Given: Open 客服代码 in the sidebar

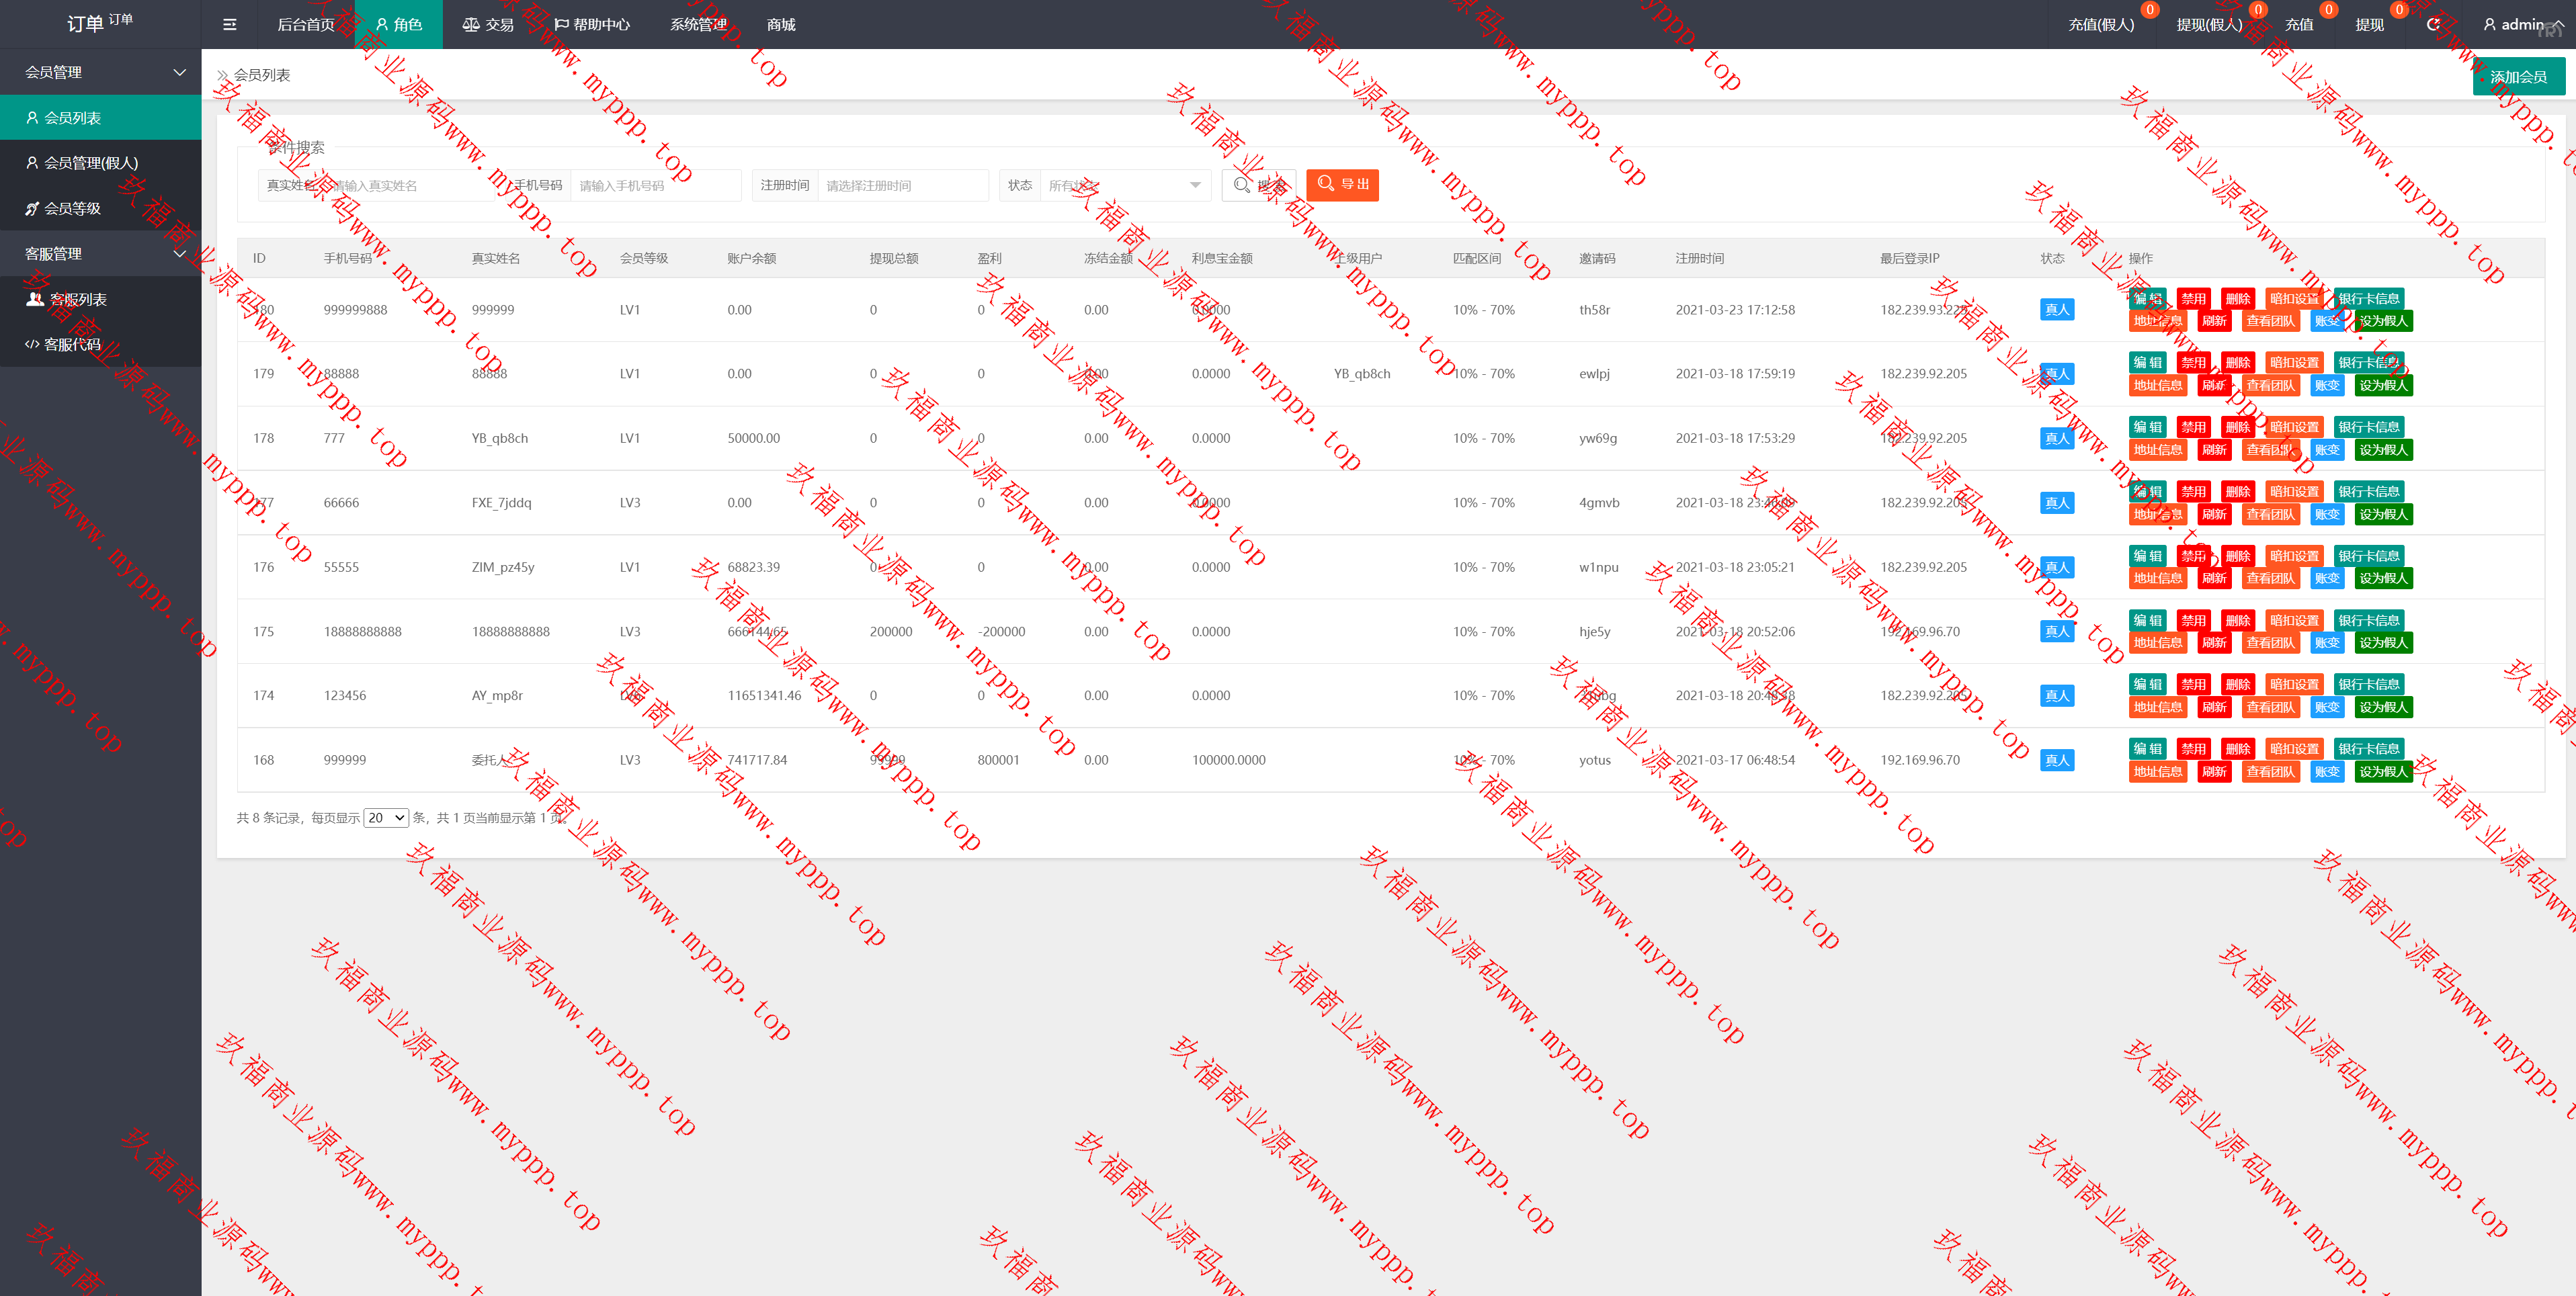Looking at the screenshot, I should (x=72, y=344).
